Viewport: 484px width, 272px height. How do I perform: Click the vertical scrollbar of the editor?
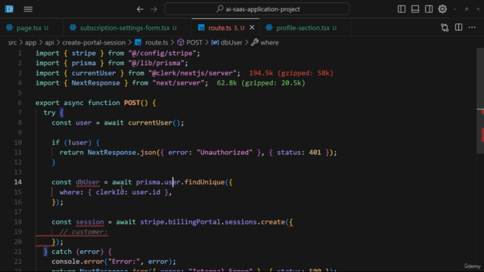pyautogui.click(x=480, y=100)
